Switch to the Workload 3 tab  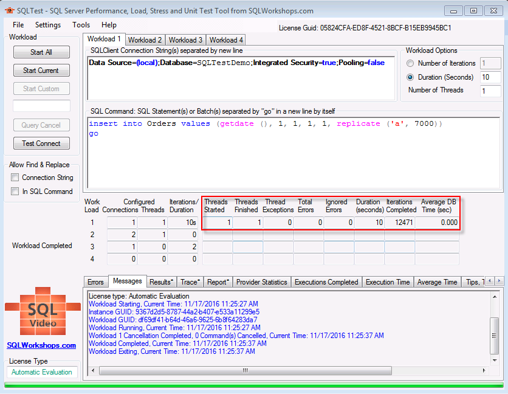[186, 40]
